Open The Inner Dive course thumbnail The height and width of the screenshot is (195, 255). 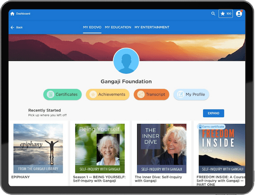click(x=161, y=148)
